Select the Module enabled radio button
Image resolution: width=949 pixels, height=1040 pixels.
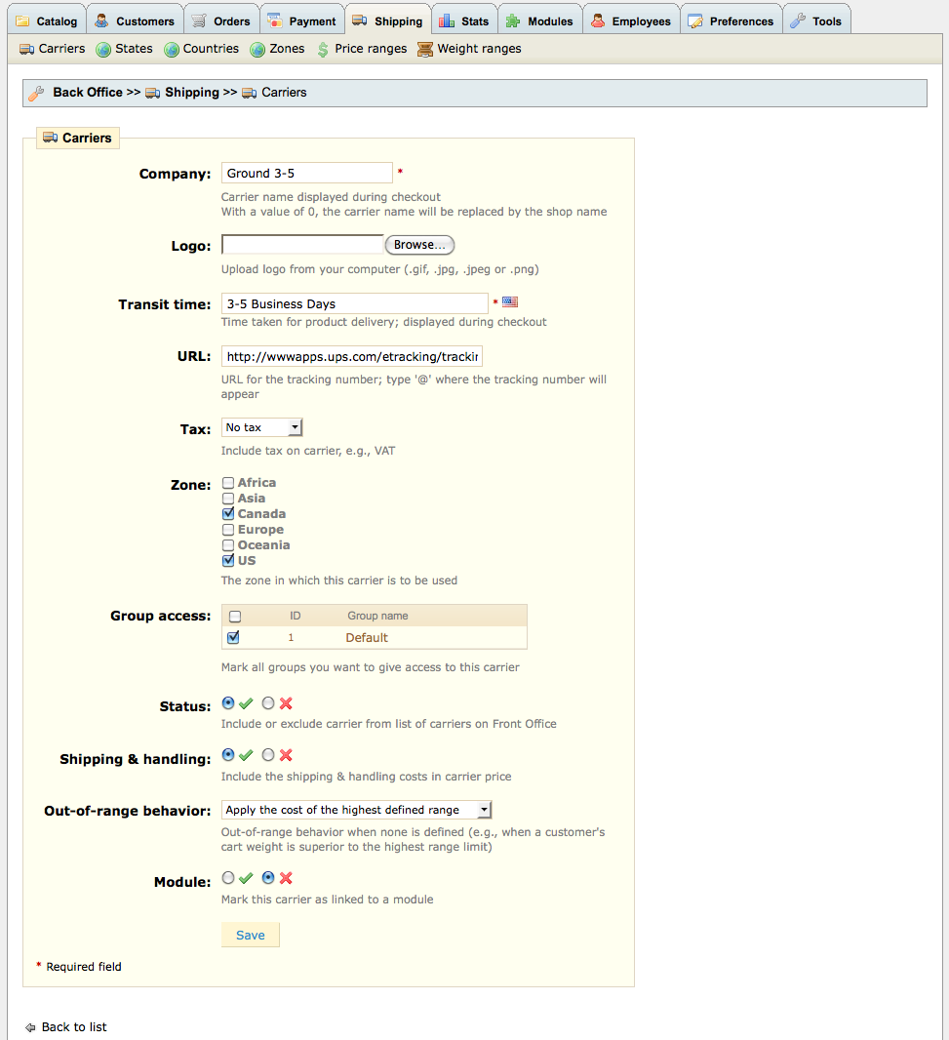(x=228, y=877)
